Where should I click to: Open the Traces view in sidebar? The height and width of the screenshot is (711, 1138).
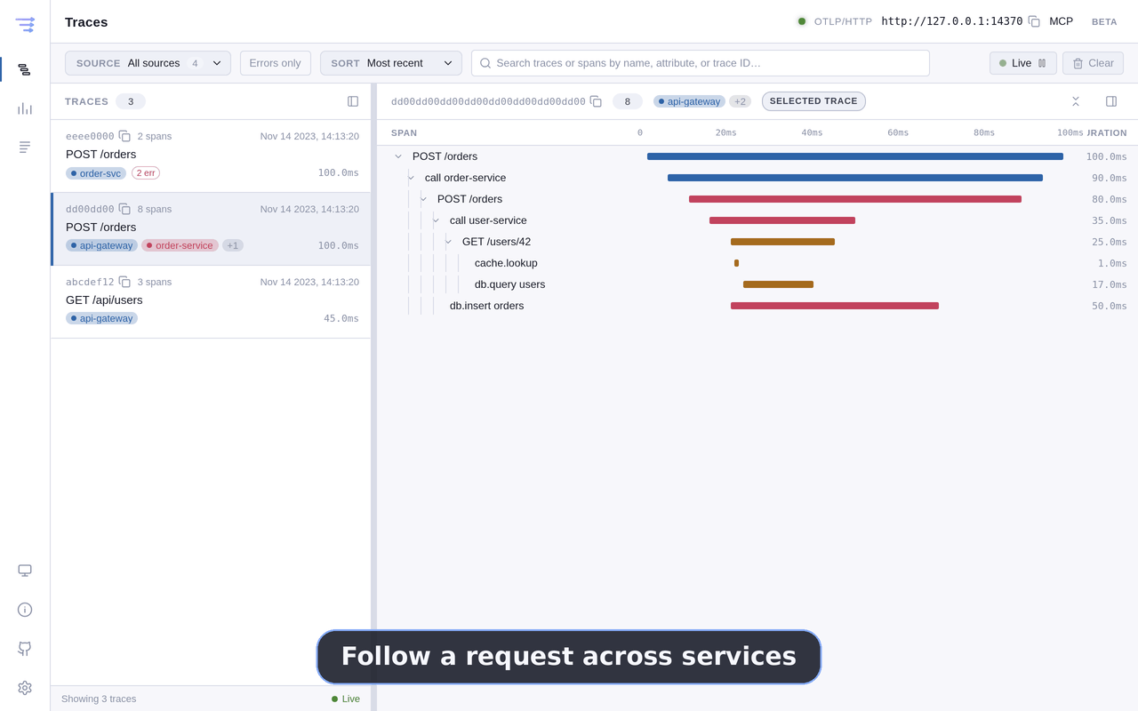pos(25,69)
